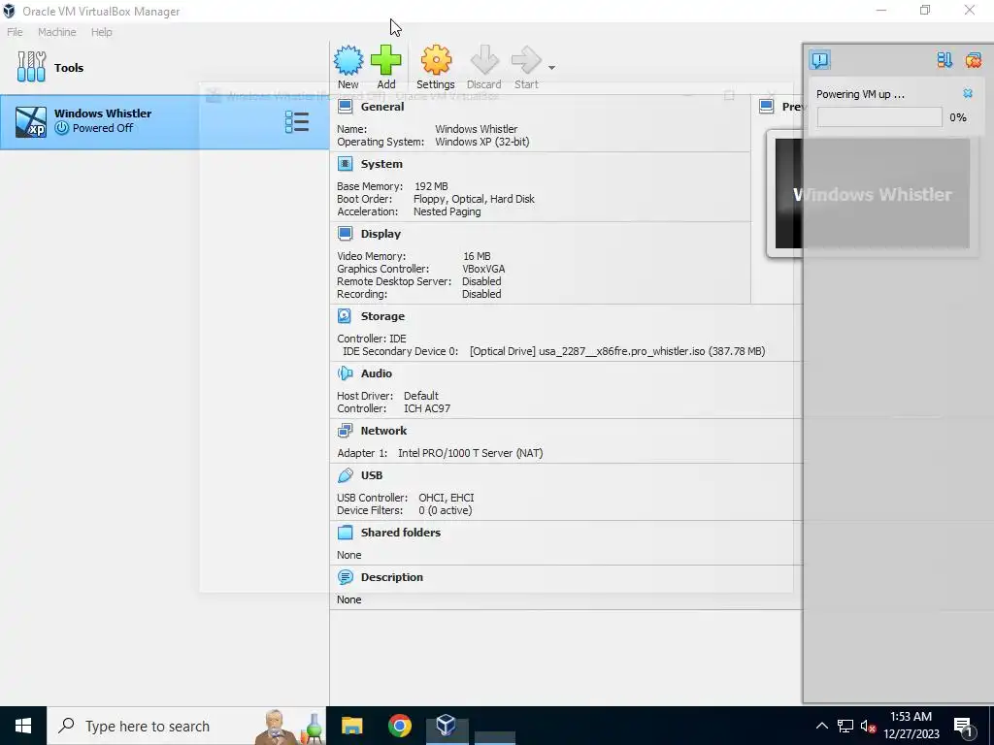Click the Network section header
This screenshot has width=994, height=745.
[383, 431]
